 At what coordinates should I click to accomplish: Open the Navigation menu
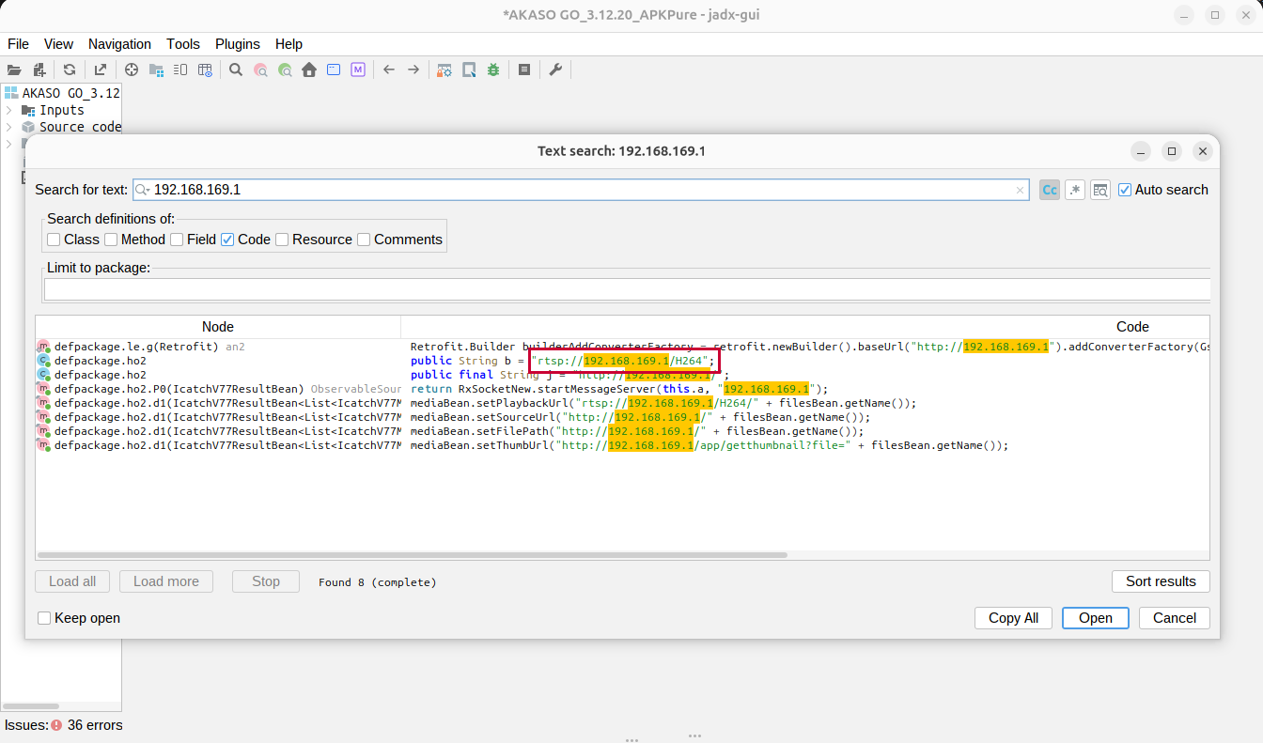tap(119, 44)
